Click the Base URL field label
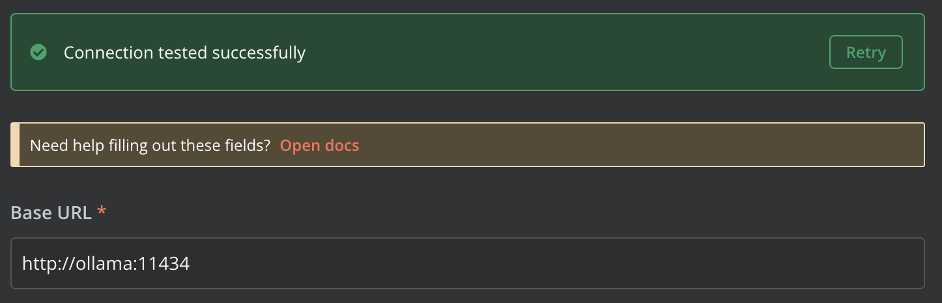This screenshot has width=942, height=303. point(51,213)
